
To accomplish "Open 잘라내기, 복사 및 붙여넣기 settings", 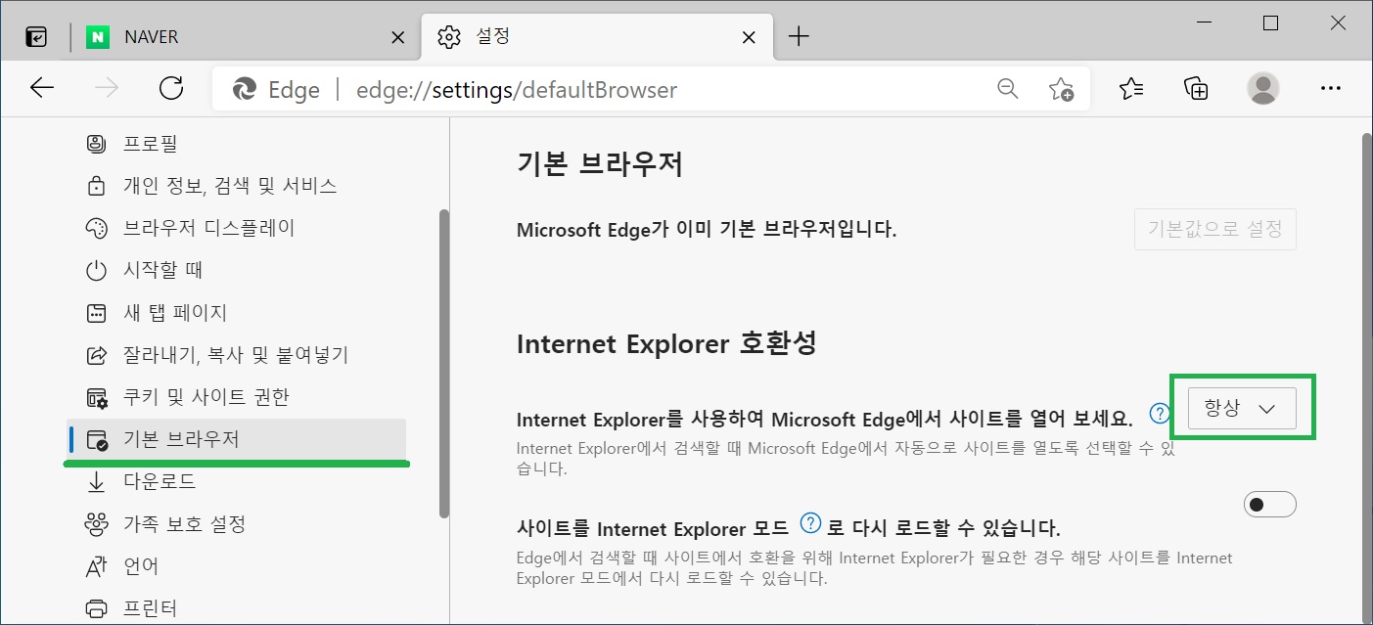I will (236, 355).
